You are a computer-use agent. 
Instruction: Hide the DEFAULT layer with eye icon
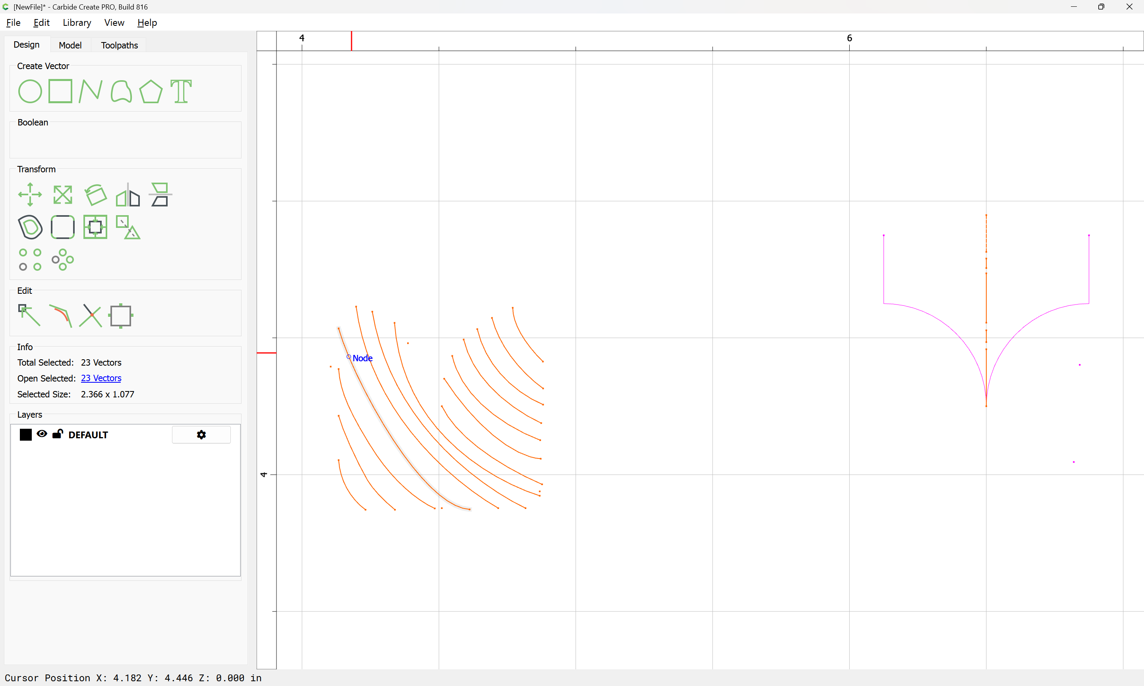(42, 434)
